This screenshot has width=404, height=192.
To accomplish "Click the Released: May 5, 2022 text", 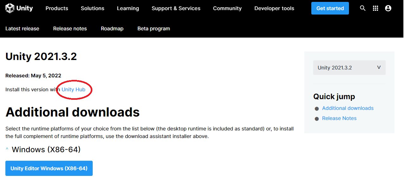I will click(x=33, y=75).
